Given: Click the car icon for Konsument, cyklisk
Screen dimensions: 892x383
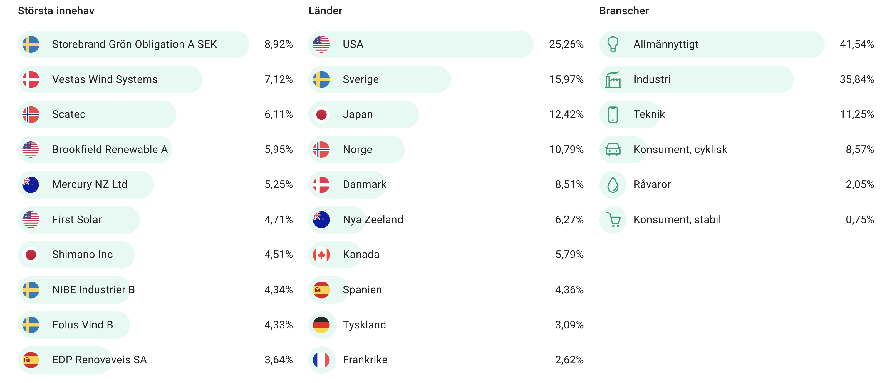Looking at the screenshot, I should tap(613, 149).
